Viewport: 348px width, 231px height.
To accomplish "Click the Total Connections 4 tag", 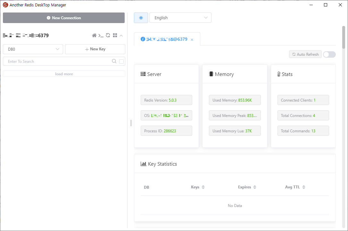I will tap(303, 115).
